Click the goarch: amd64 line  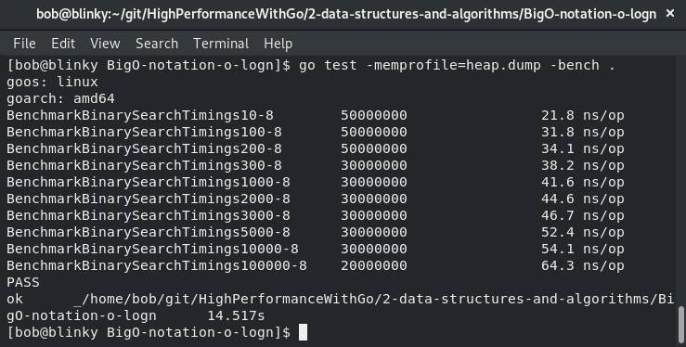(61, 98)
